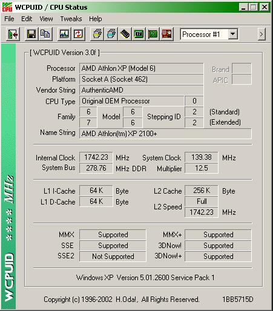Click the green chipset board icon
273x311 pixels.
(x=139, y=34)
